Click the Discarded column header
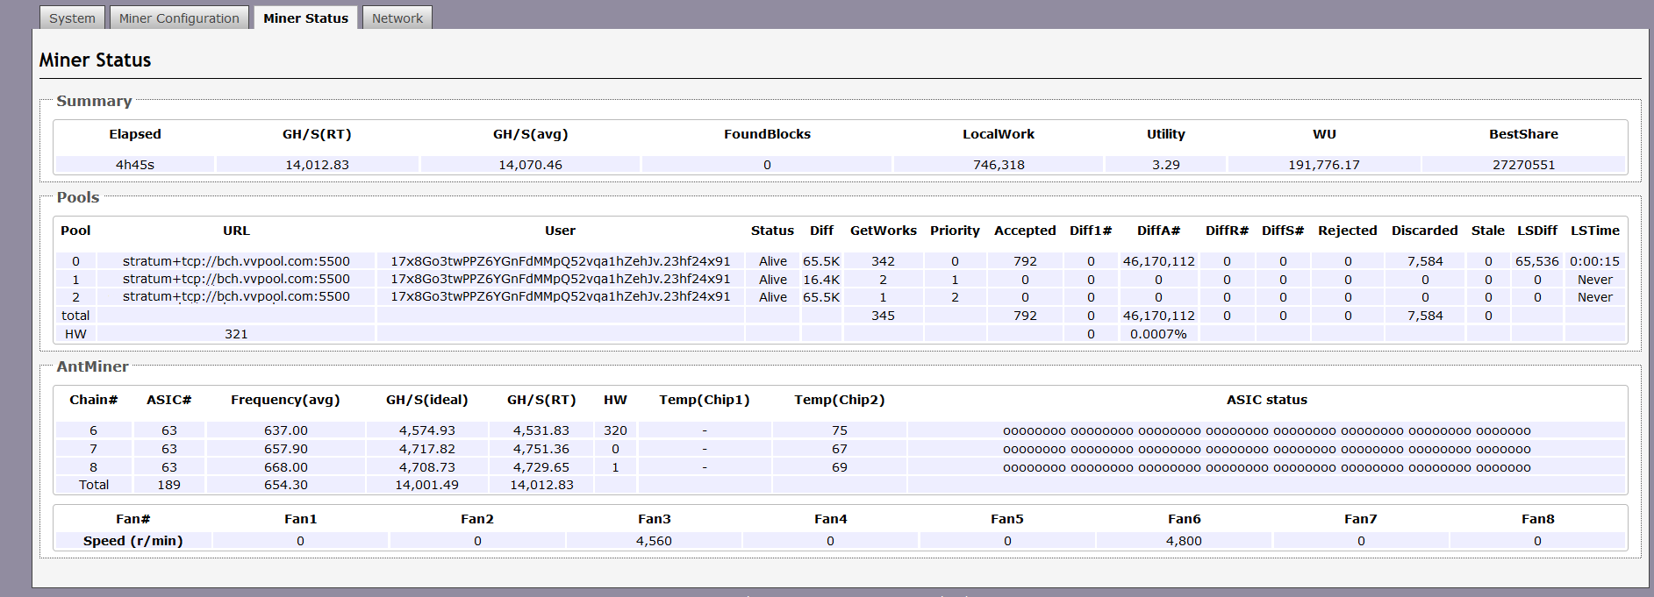The width and height of the screenshot is (1654, 597). [1424, 231]
